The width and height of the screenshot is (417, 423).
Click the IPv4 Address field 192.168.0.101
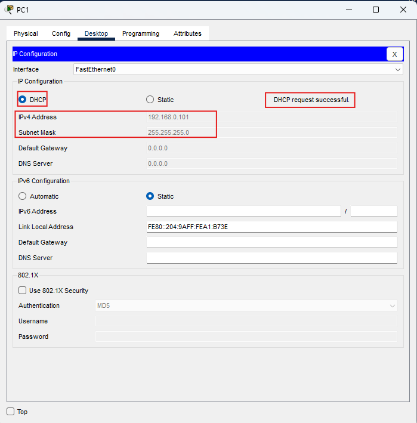(272, 117)
